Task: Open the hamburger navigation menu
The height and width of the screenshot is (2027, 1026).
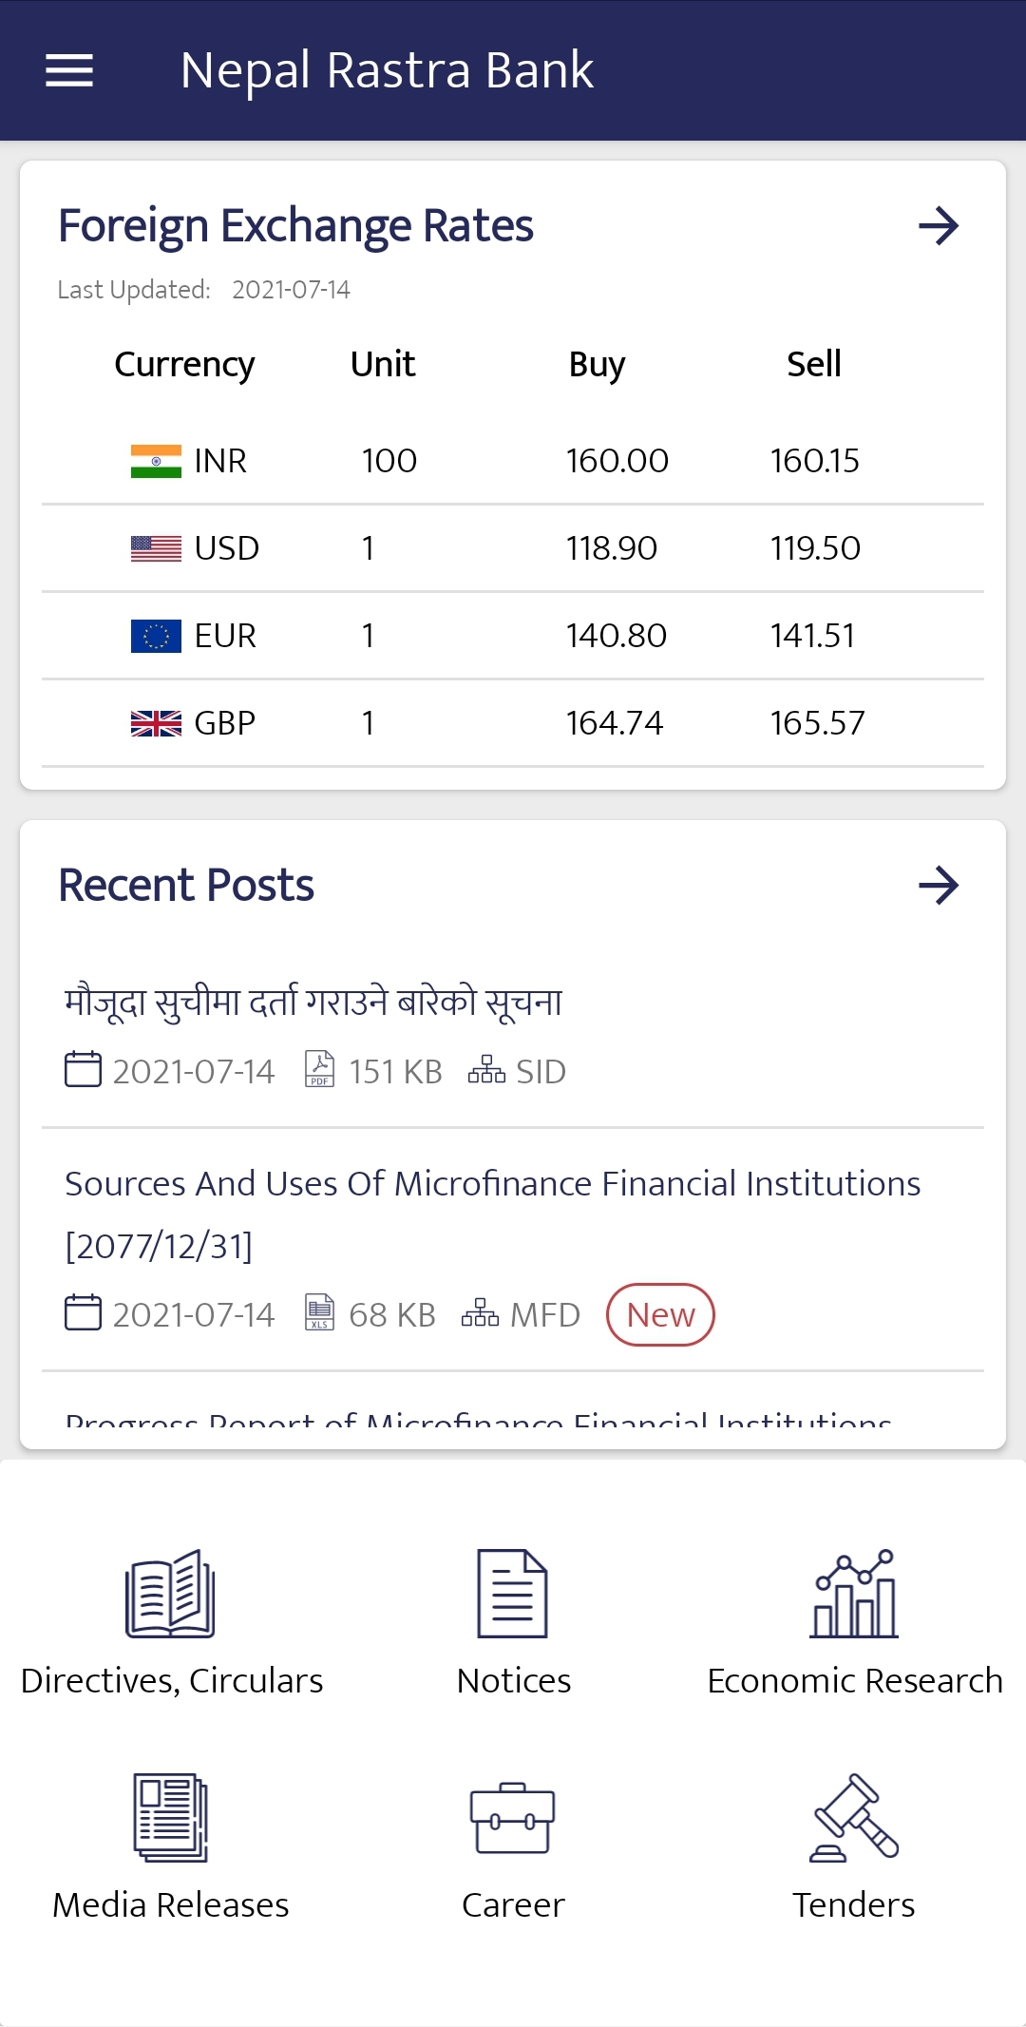Action: click(69, 70)
